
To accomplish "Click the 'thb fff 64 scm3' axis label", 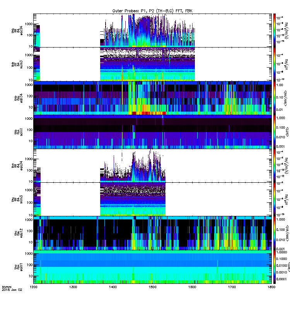I will click(17, 65).
